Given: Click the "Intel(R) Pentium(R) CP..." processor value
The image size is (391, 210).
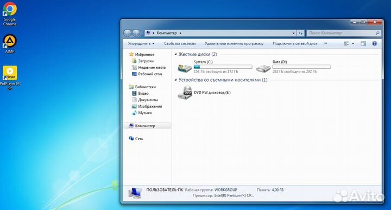Looking at the screenshot, I should pos(234,195).
